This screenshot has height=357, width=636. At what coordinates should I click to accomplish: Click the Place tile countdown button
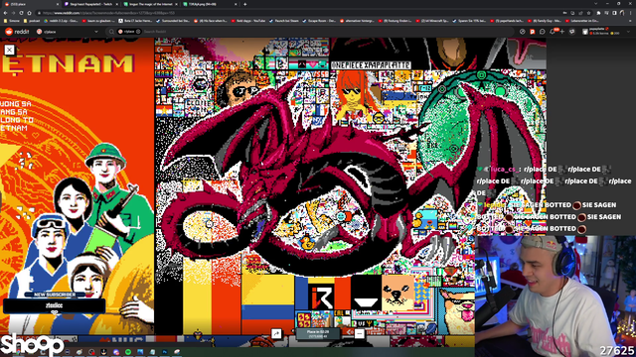point(318,334)
